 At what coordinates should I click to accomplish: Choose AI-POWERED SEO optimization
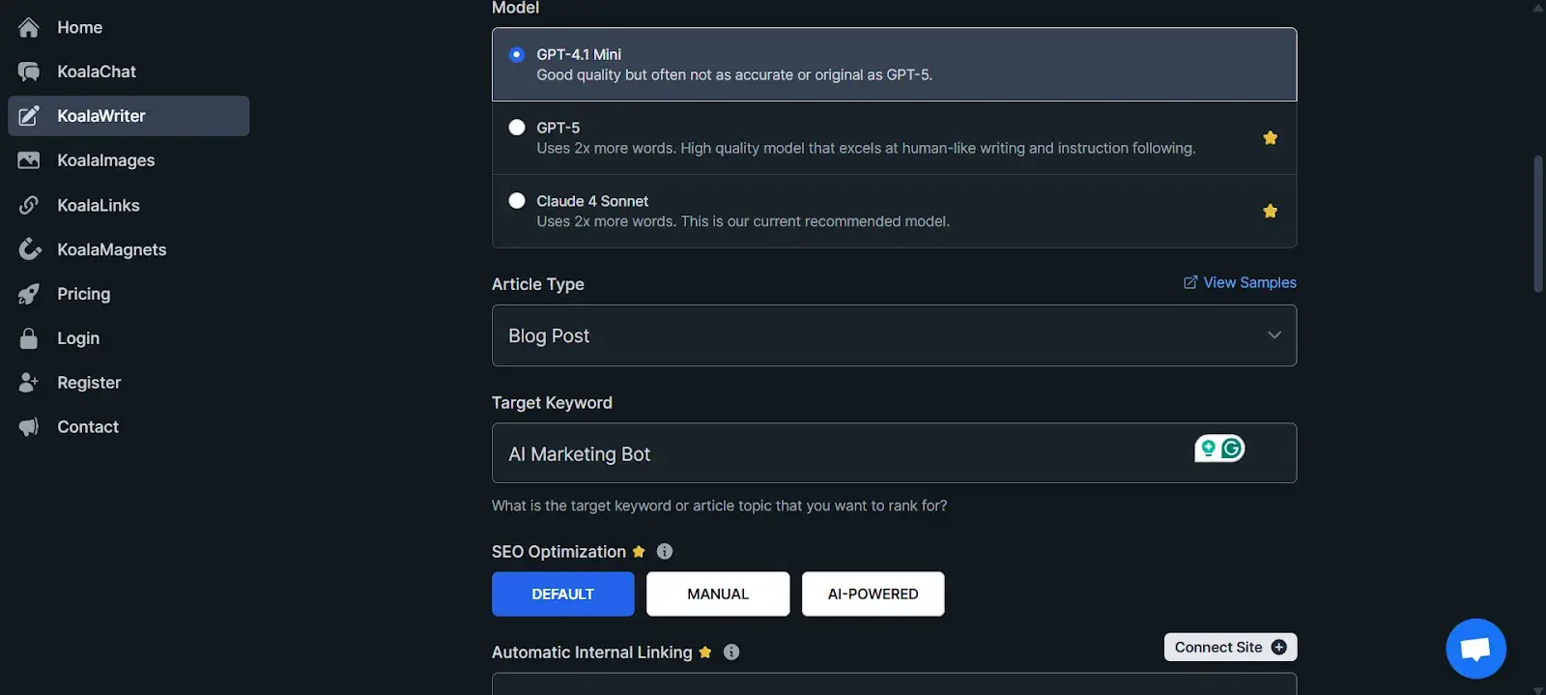pos(873,594)
